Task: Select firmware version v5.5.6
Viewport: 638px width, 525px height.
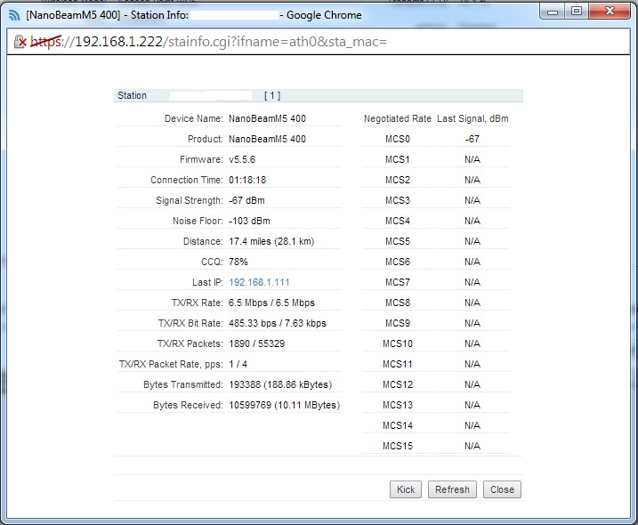Action: [x=242, y=159]
